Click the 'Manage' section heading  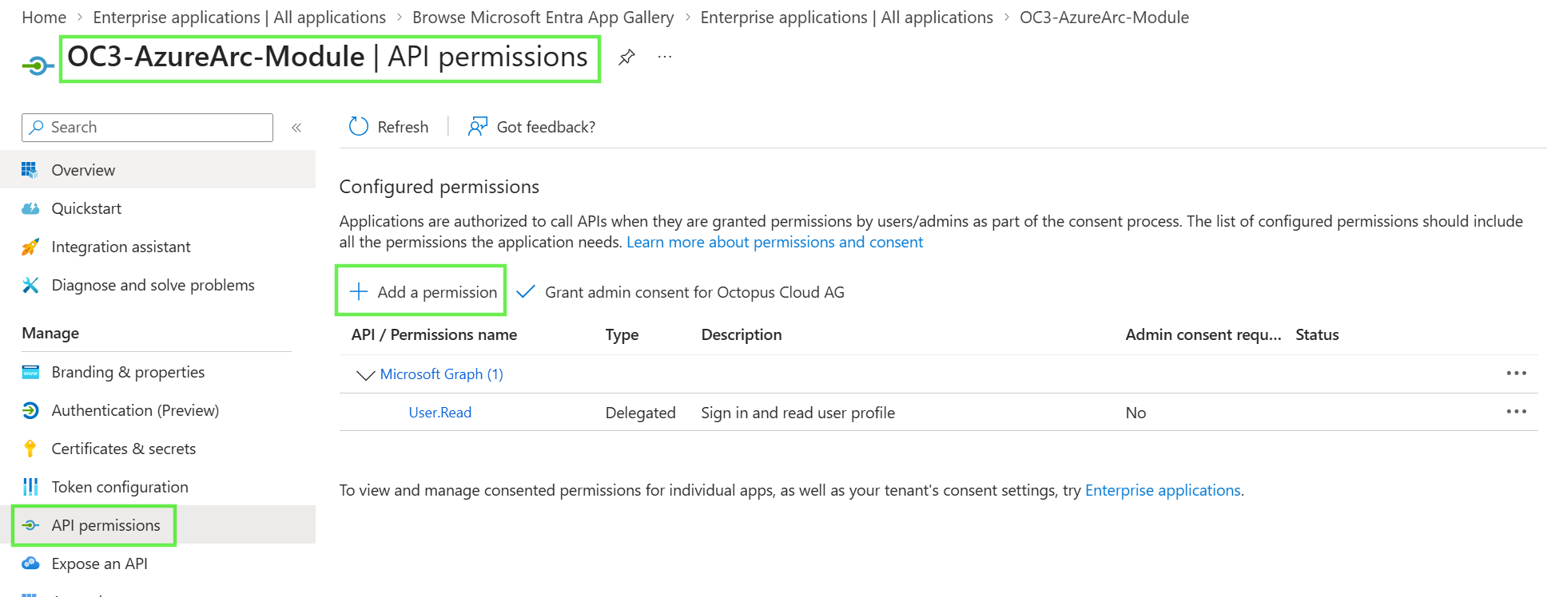tap(50, 333)
